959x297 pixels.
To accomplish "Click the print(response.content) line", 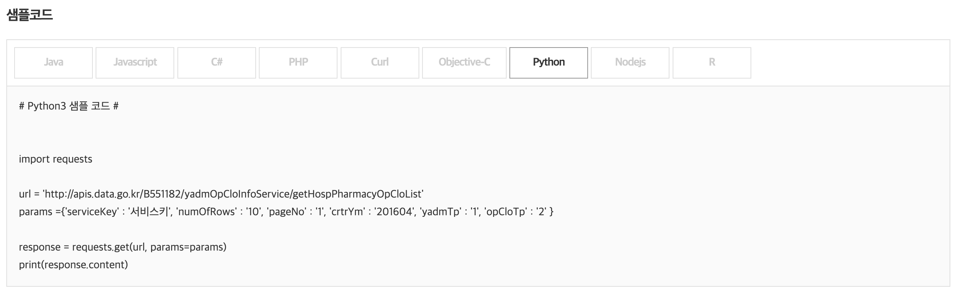I will (74, 265).
